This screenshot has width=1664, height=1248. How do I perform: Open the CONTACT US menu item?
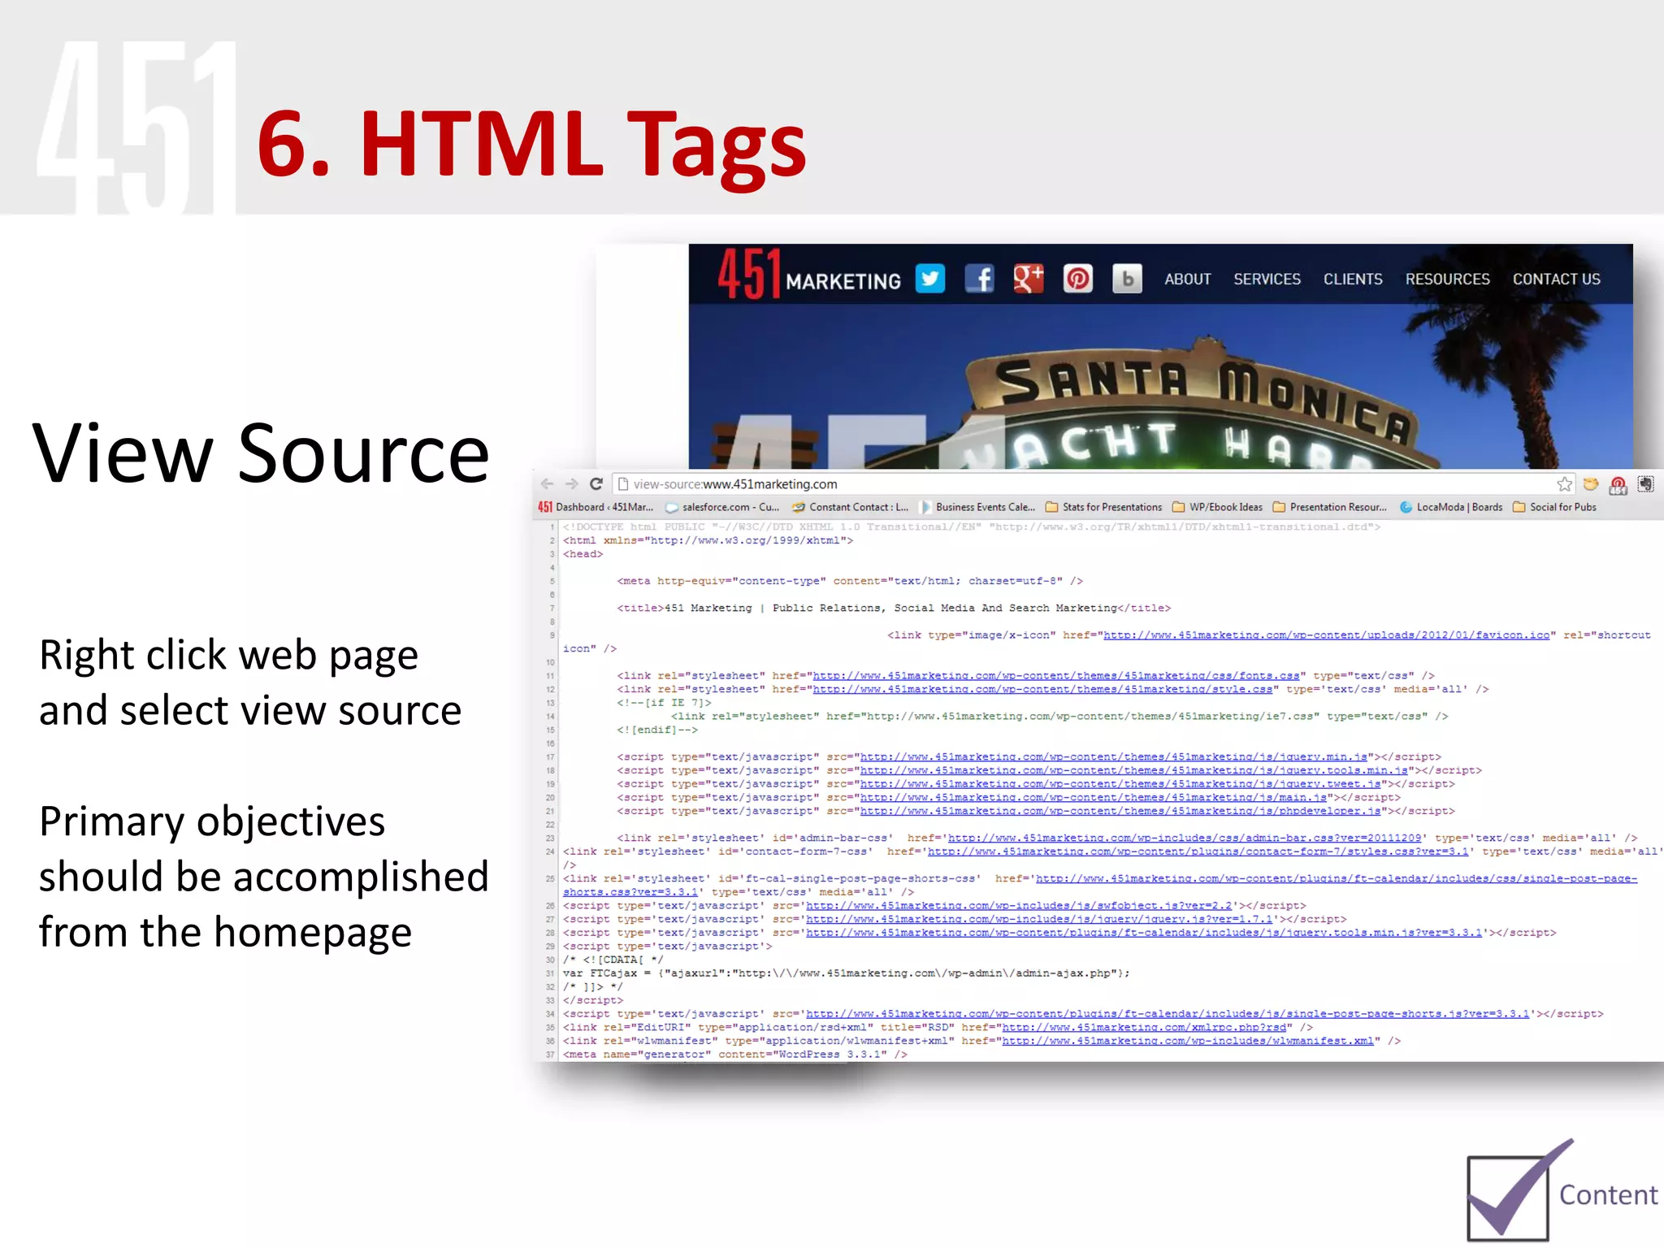1556,279
